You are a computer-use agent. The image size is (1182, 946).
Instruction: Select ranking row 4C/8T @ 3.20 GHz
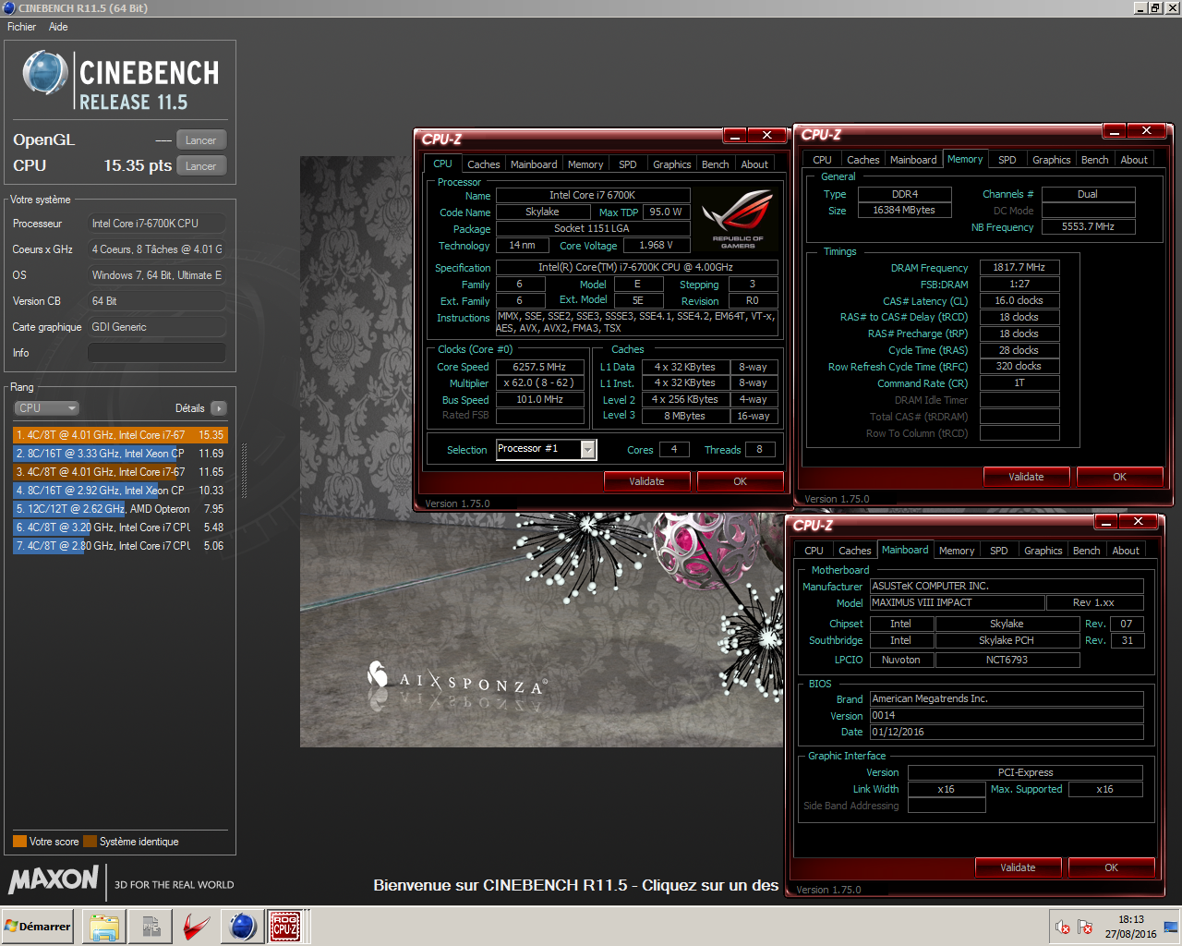coord(120,528)
